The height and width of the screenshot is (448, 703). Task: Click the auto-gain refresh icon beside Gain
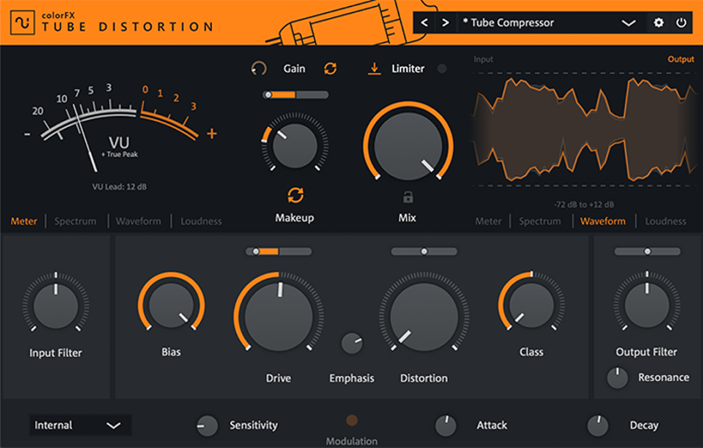[x=332, y=69]
